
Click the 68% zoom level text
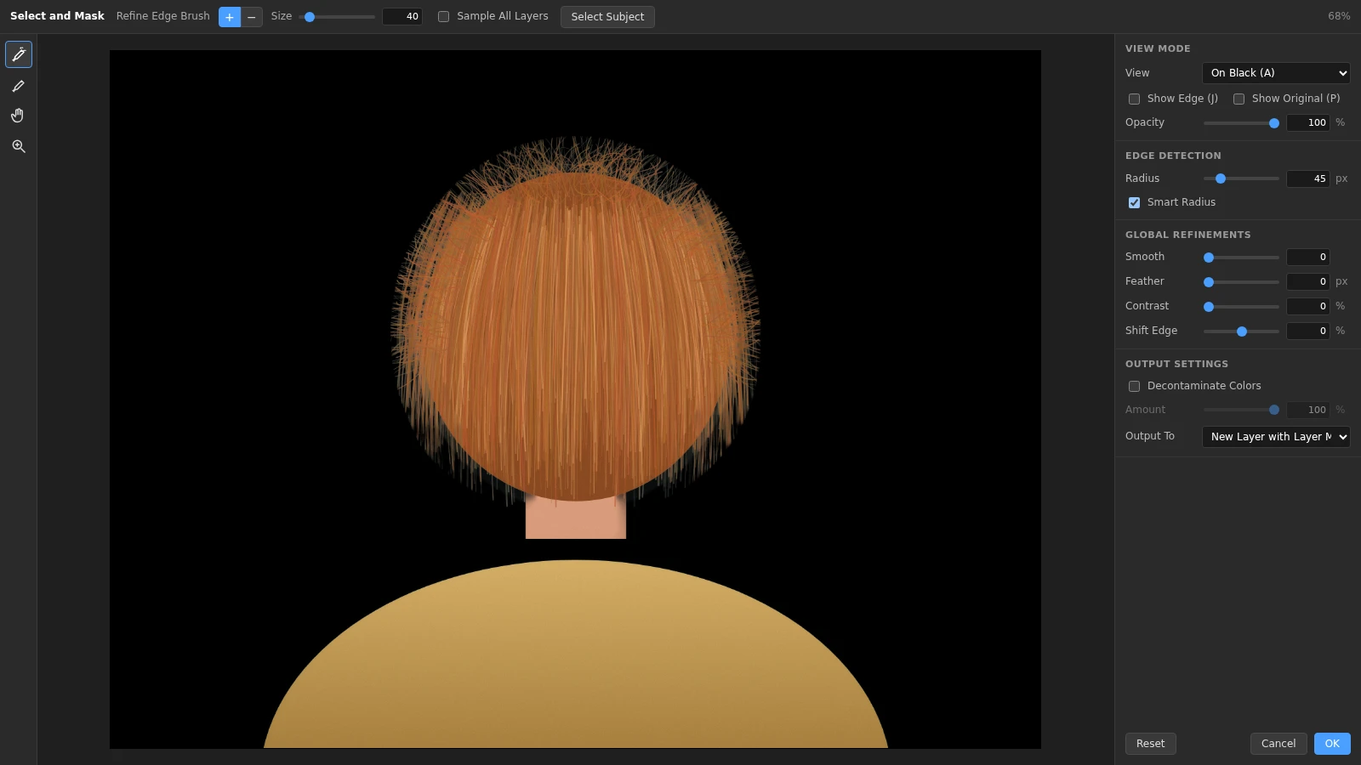1339,17
